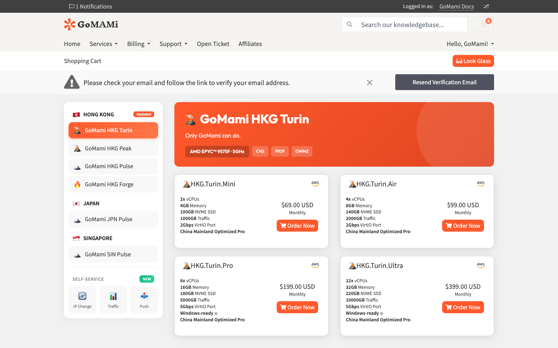
Task: Click the 9929 tag in the banner
Action: coord(280,152)
